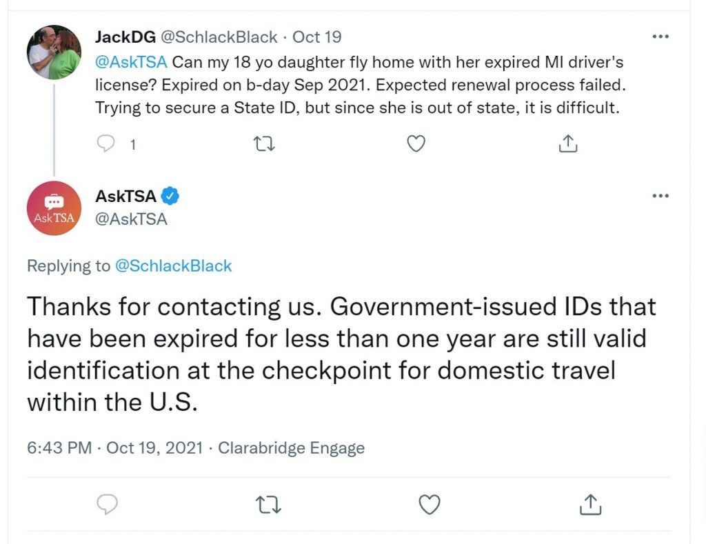Share the AskTSA reply tweet
Screen dimensions: 706x544
click(x=590, y=504)
